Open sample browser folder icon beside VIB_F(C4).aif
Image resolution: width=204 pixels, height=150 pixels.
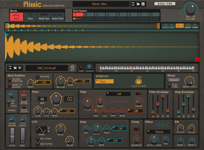[15, 68]
